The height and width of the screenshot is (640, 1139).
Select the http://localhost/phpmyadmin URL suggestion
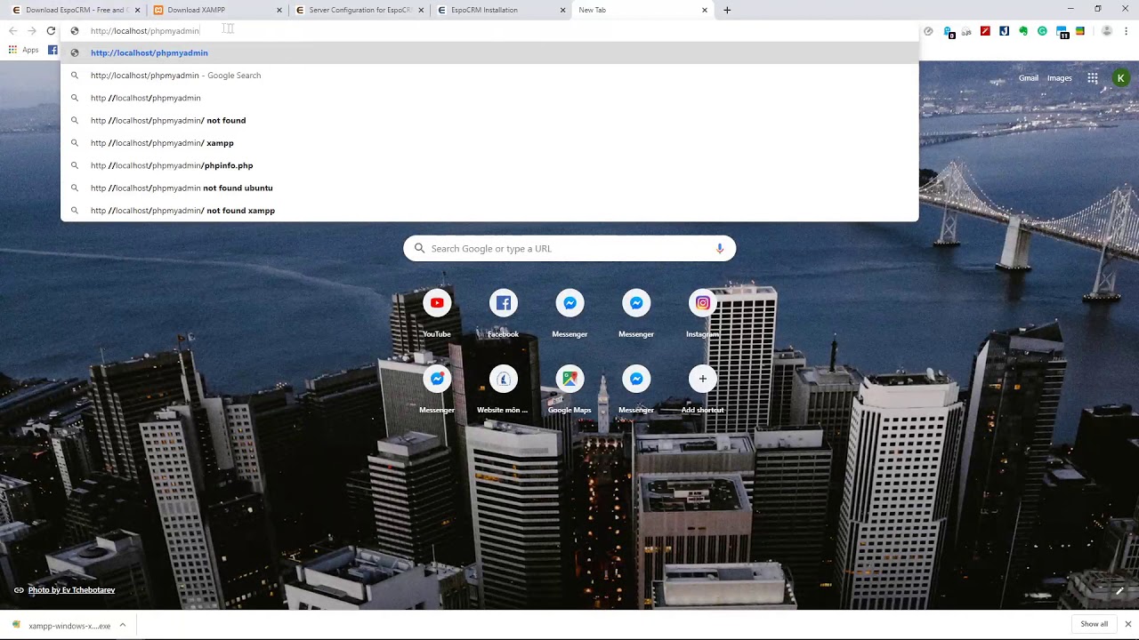(x=489, y=53)
